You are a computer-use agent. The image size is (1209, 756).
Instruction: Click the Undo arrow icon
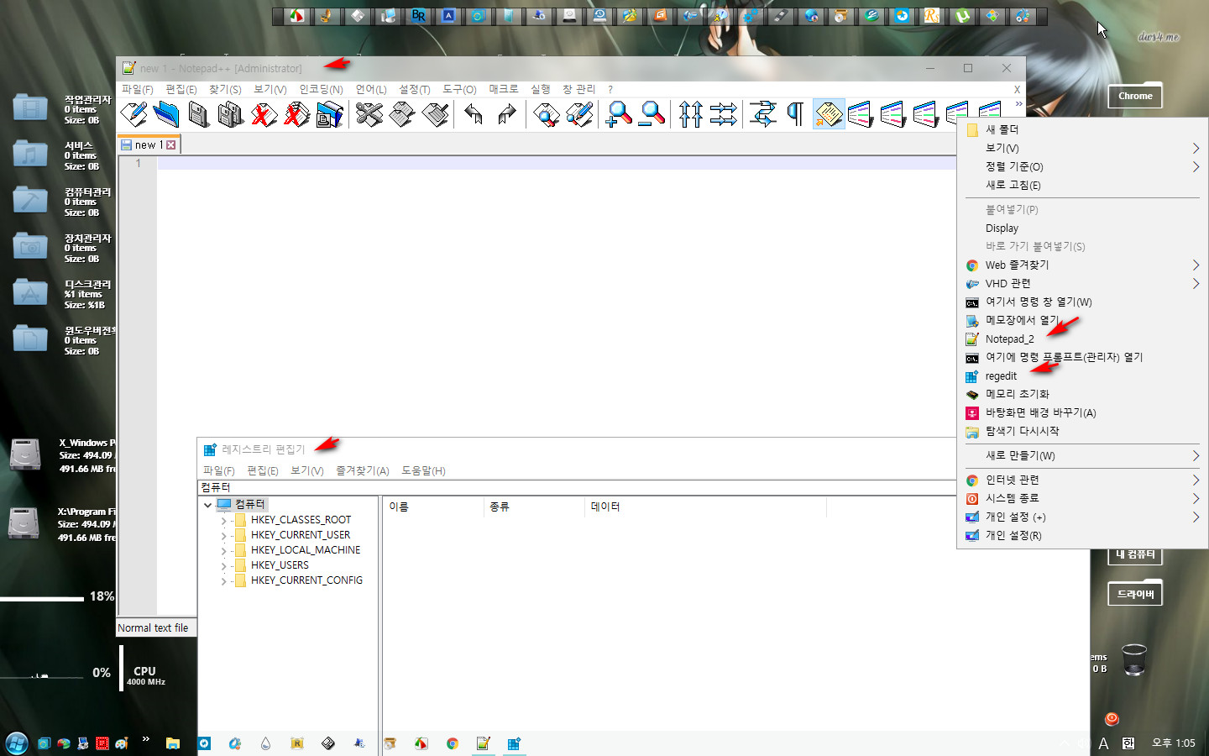[x=474, y=114]
